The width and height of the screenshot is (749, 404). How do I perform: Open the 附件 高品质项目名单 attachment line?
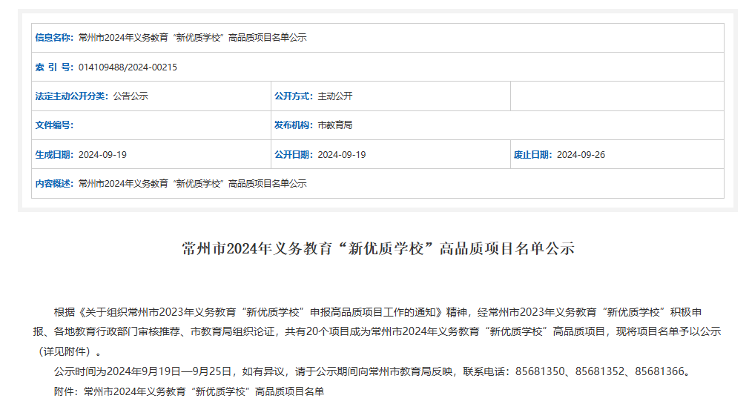point(188,391)
